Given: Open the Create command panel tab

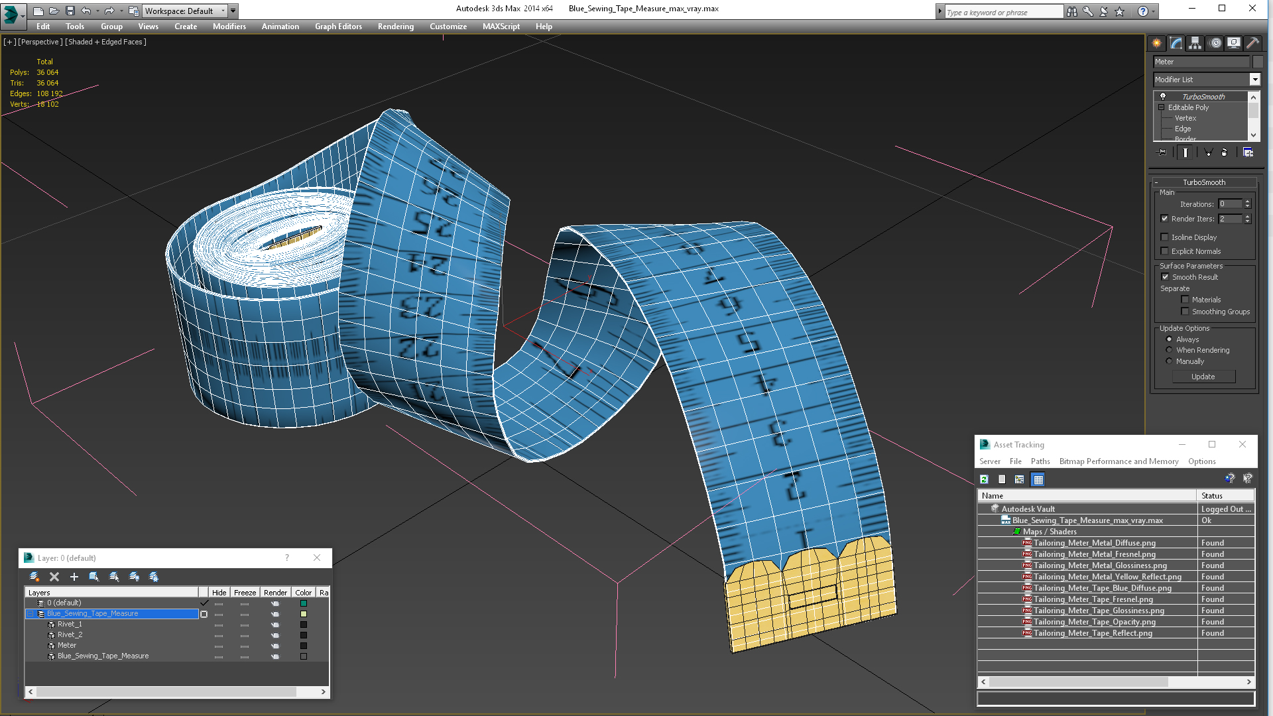Looking at the screenshot, I should [1157, 43].
